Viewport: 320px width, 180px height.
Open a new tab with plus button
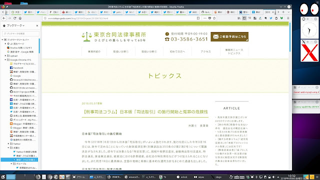[x=283, y=12]
